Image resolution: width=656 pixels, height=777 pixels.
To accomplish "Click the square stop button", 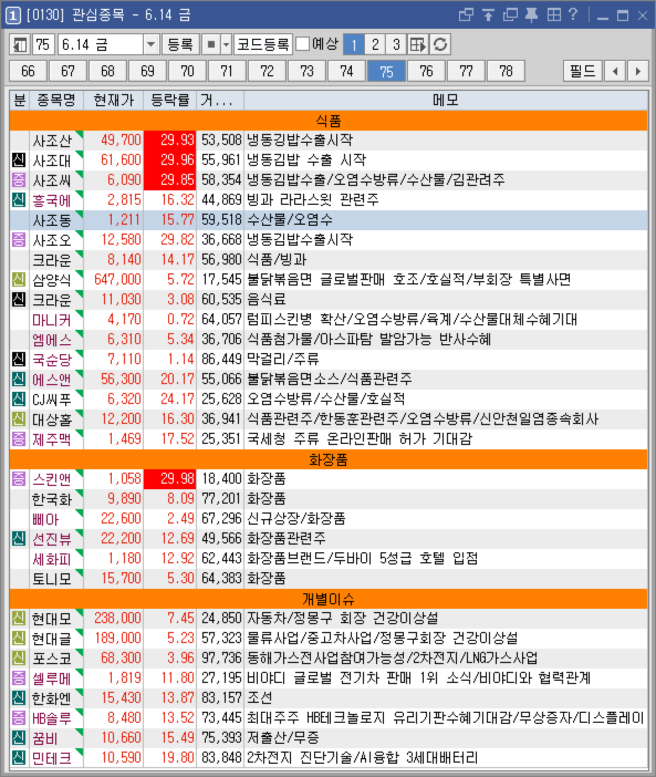I will pos(211,44).
